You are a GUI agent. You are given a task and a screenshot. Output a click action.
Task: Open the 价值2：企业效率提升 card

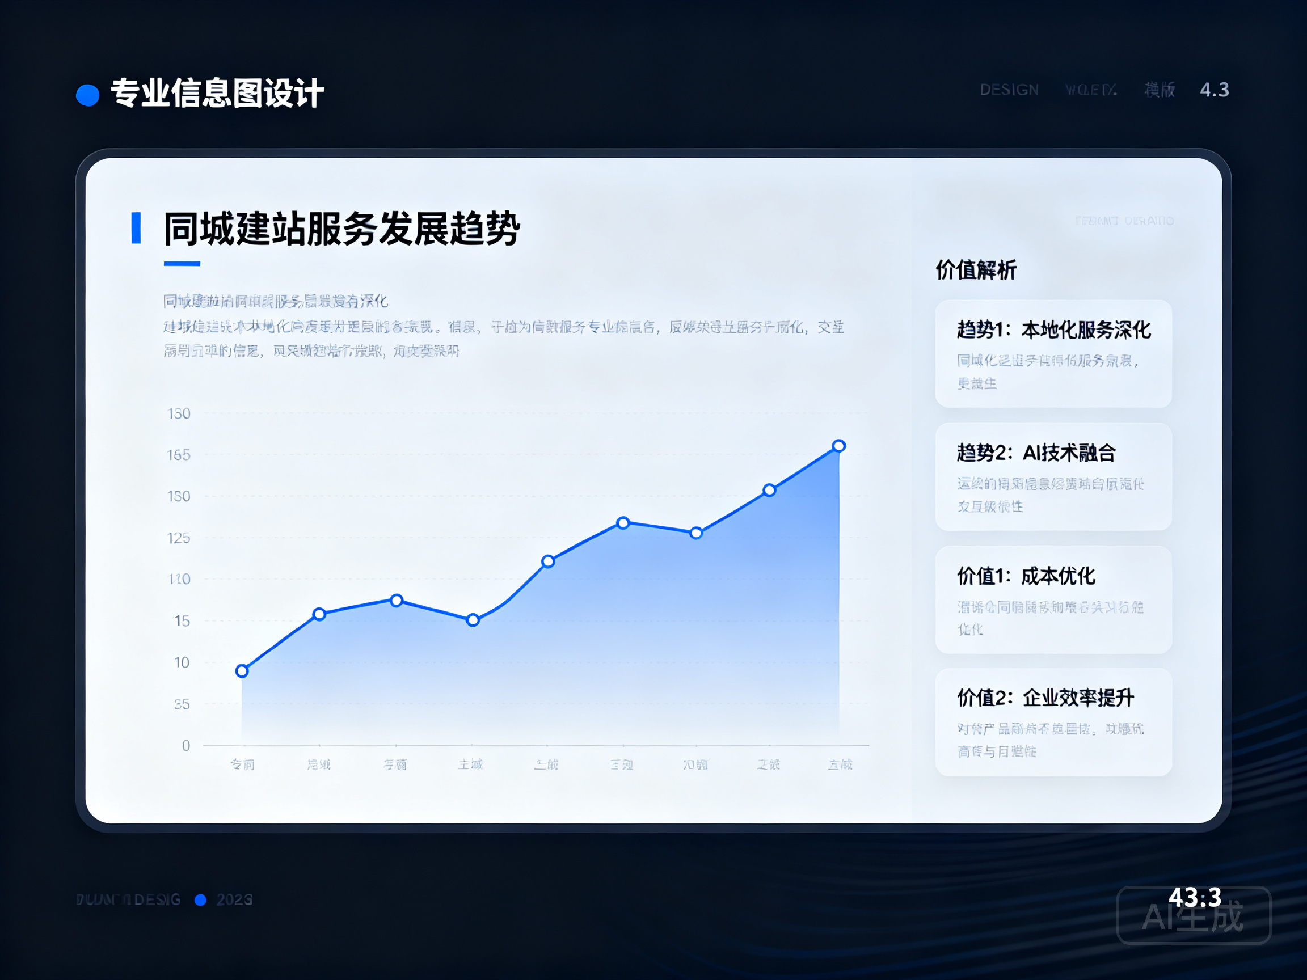click(1053, 722)
